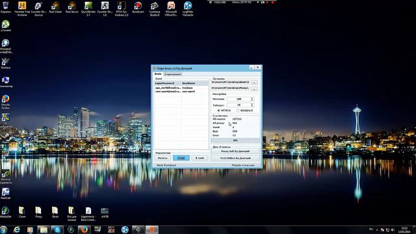
Task: Select the QuickBinder 1.7 desktop shortcut
Action: pos(88,8)
